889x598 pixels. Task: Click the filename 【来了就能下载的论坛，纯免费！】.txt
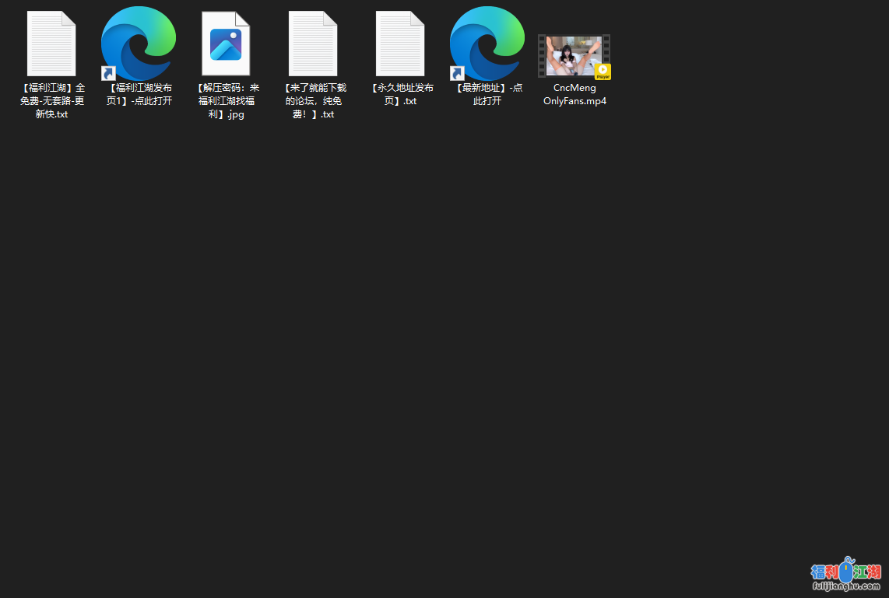313,101
